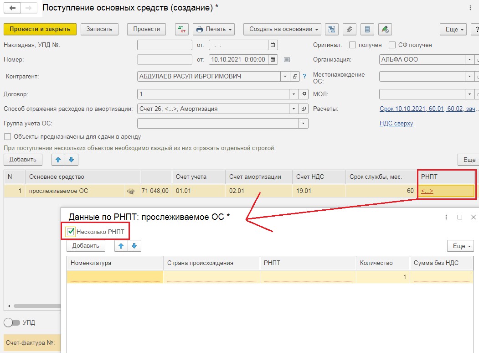
Task: Select the Номенклатура cell in РНПТ dialog
Action: click(115, 277)
